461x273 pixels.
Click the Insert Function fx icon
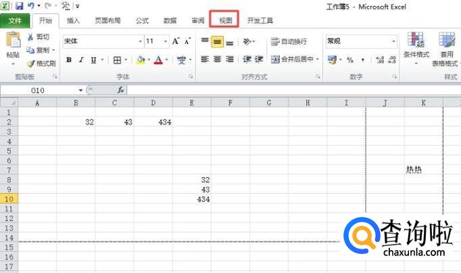coord(121,90)
